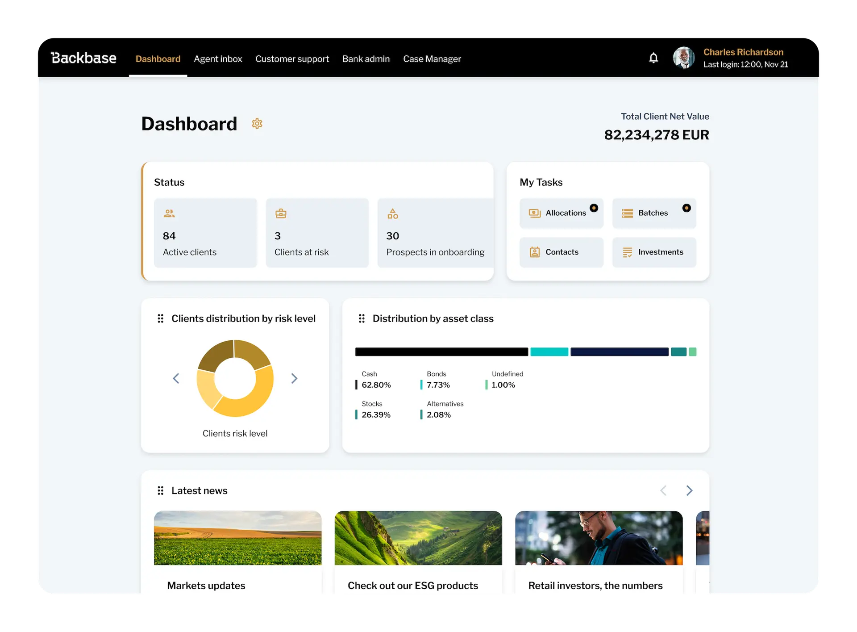This screenshot has width=857, height=632.
Task: Click drag handle of Clients distribution widget
Action: pos(160,318)
